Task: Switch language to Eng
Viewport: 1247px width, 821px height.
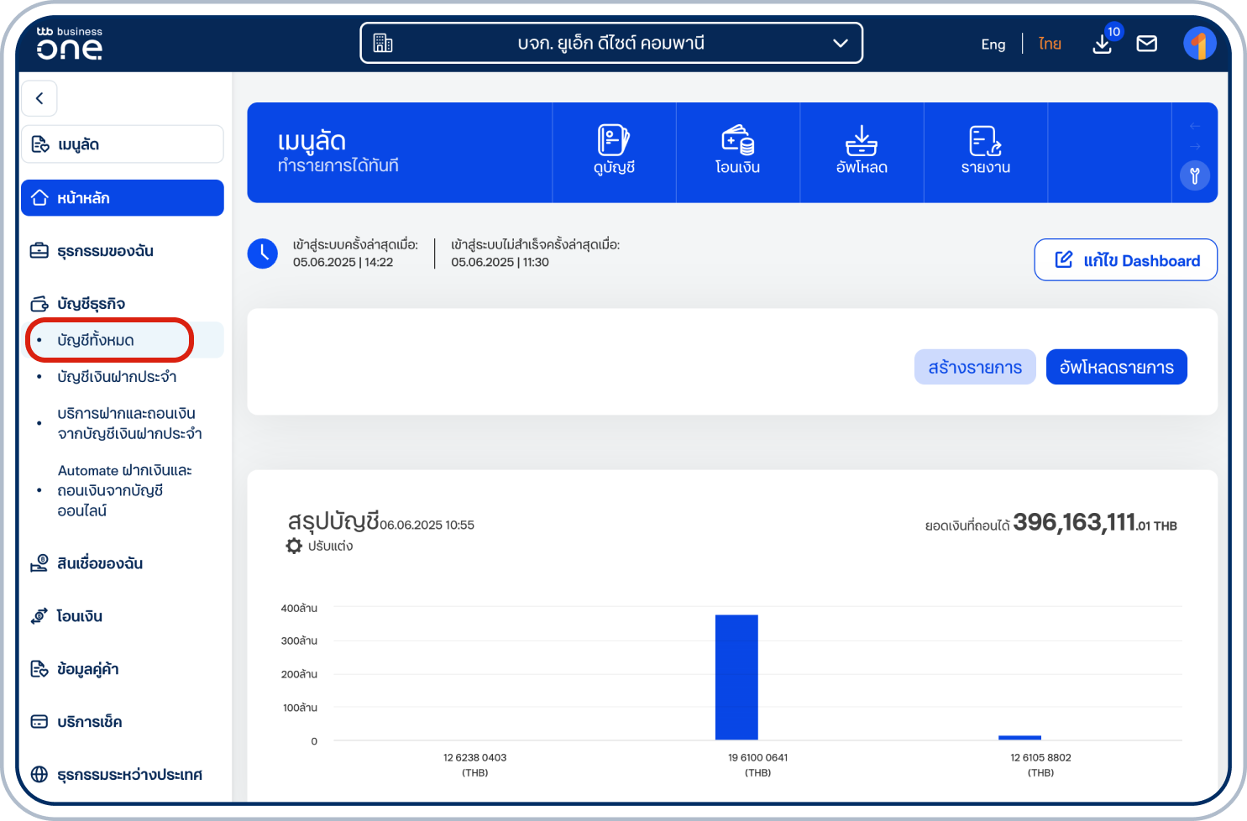Action: tap(993, 44)
